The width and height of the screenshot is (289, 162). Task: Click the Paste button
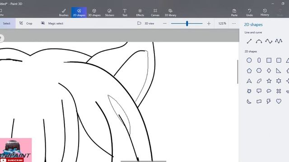tap(234, 13)
